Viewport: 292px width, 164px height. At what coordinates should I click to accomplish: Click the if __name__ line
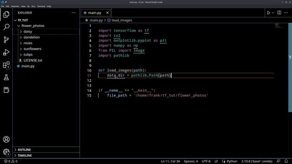tap(127, 90)
